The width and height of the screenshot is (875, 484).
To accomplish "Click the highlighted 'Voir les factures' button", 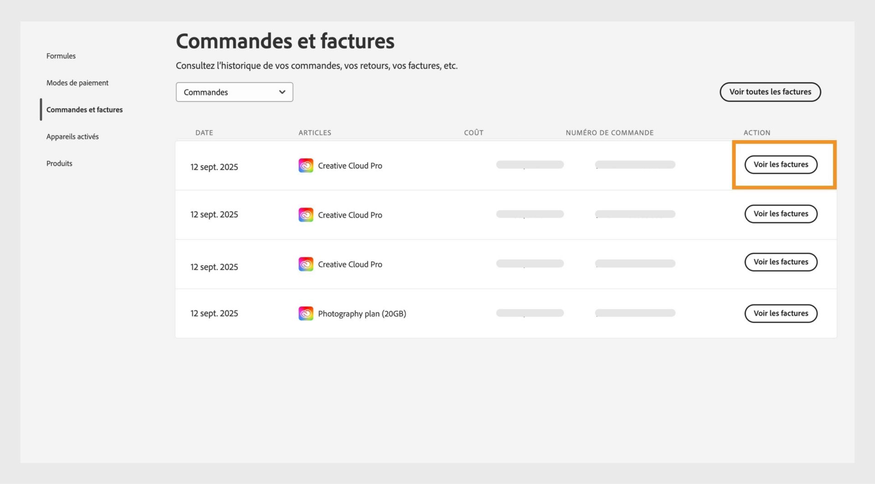I will (x=781, y=164).
